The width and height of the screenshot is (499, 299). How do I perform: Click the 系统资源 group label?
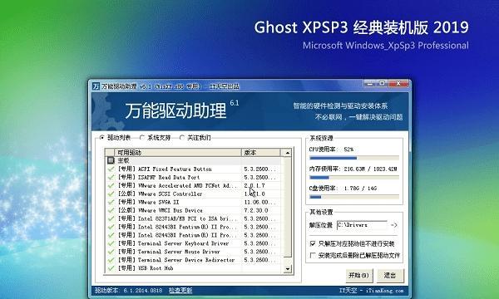[x=321, y=138]
